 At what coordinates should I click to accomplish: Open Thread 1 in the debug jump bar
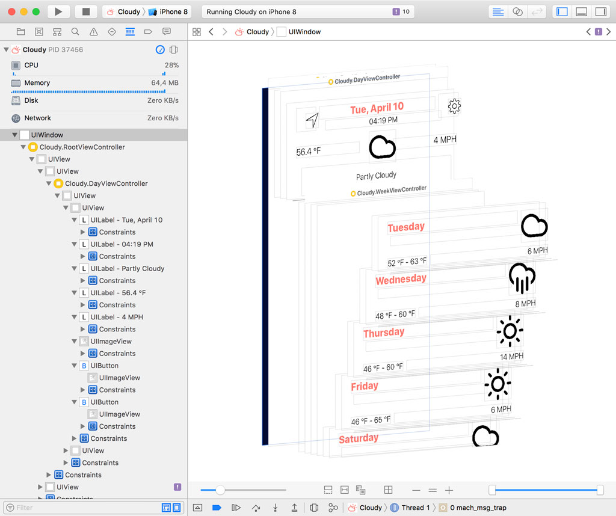[415, 508]
